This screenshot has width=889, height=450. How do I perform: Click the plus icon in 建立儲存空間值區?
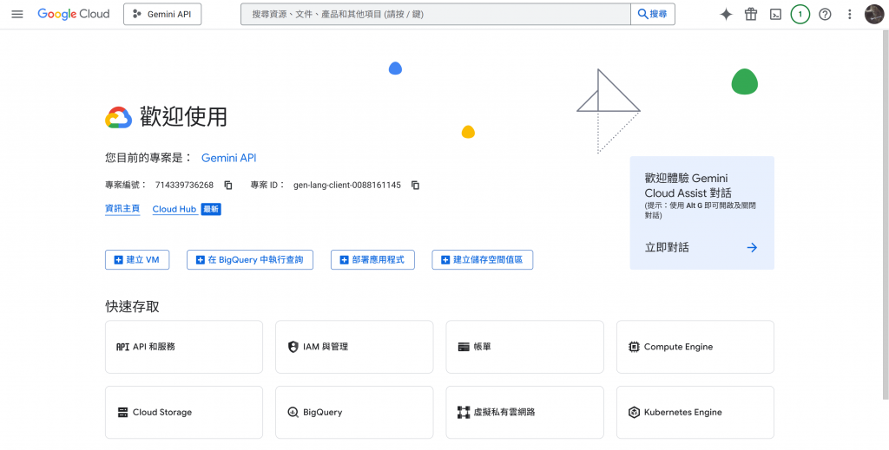(445, 260)
